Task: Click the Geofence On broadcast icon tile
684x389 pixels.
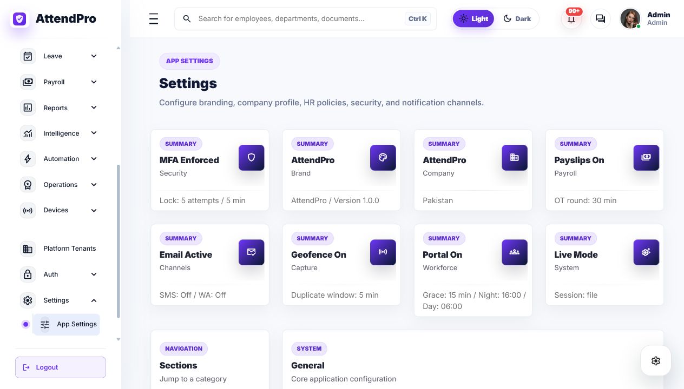Action: [x=383, y=252]
